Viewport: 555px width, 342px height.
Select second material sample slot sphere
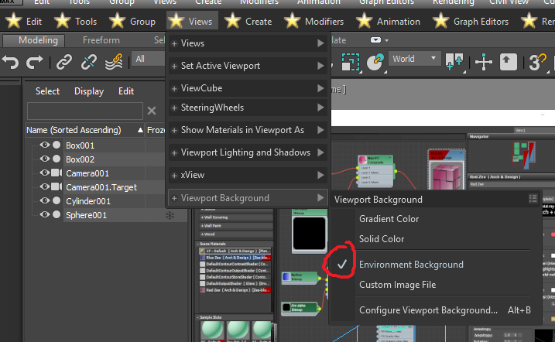tap(238, 330)
